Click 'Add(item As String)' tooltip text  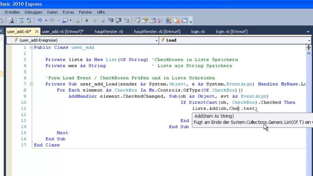[214, 116]
